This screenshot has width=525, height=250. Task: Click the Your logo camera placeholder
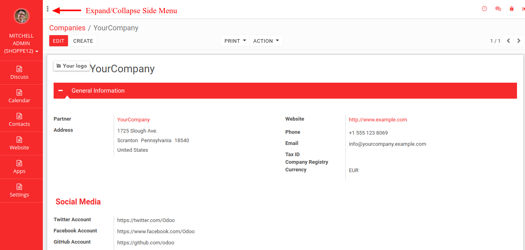[x=72, y=66]
